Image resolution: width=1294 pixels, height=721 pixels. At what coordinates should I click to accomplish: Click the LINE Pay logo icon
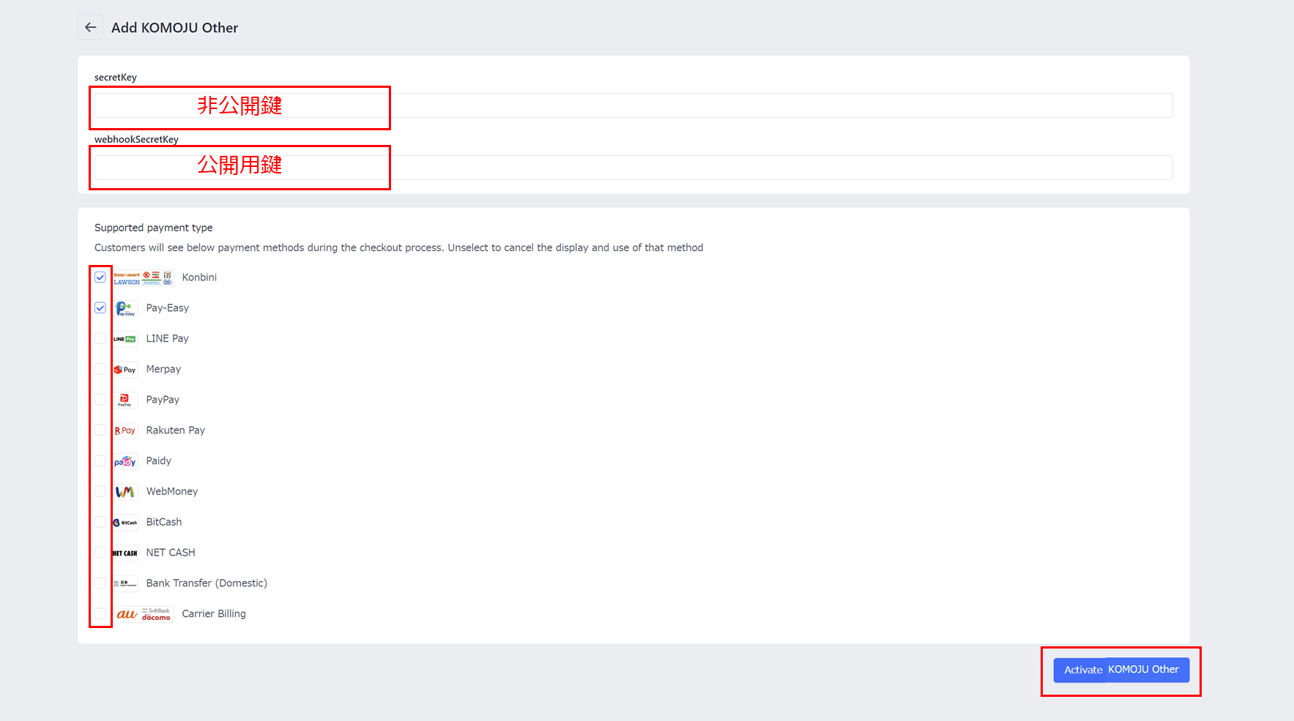pyautogui.click(x=125, y=339)
